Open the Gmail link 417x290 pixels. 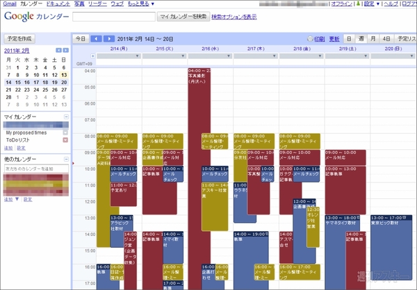point(10,3)
